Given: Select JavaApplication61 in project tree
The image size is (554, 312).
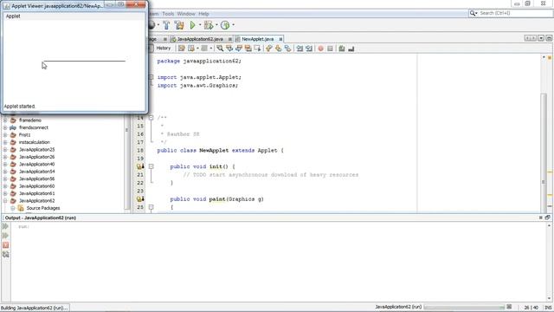Looking at the screenshot, I should (x=36, y=193).
